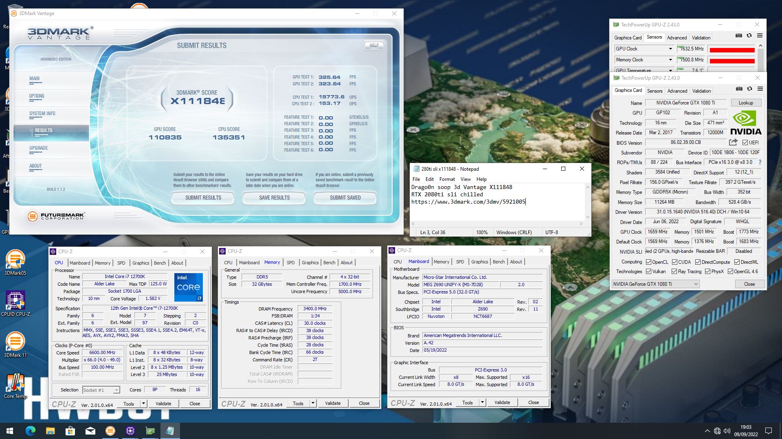The image size is (782, 439).
Task: Toggle the CUDA checkbox in GPU-Z
Action: 674,262
